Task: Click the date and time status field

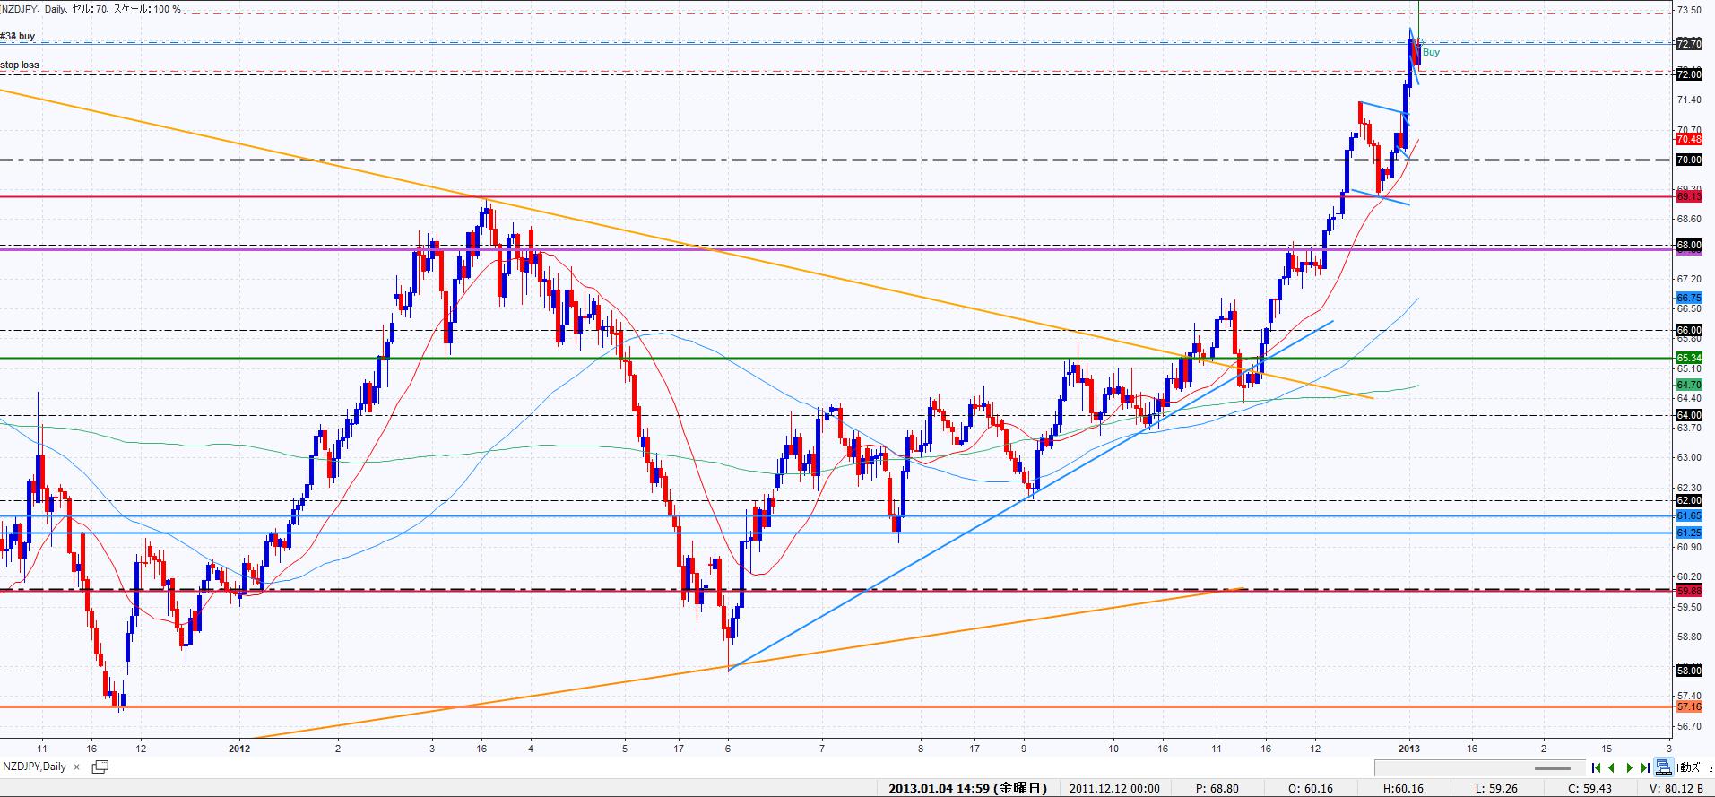Action: [x=967, y=789]
